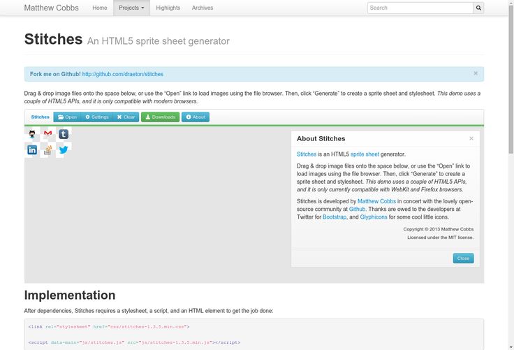Click the Gmail sprite icon

48,133
